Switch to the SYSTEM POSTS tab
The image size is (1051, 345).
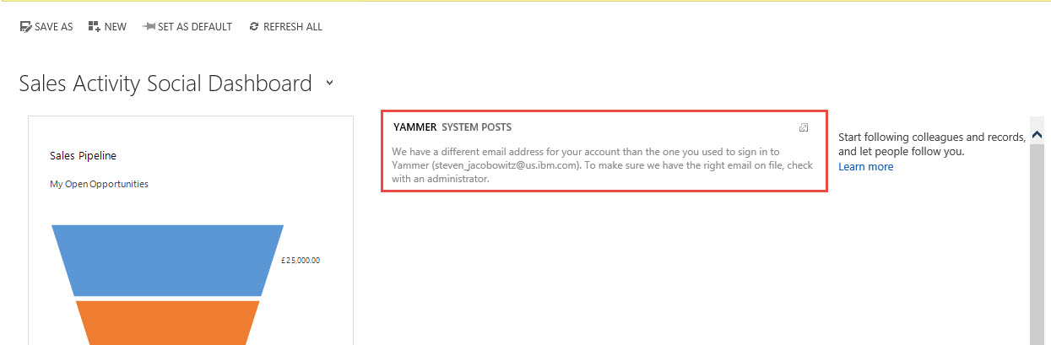476,127
